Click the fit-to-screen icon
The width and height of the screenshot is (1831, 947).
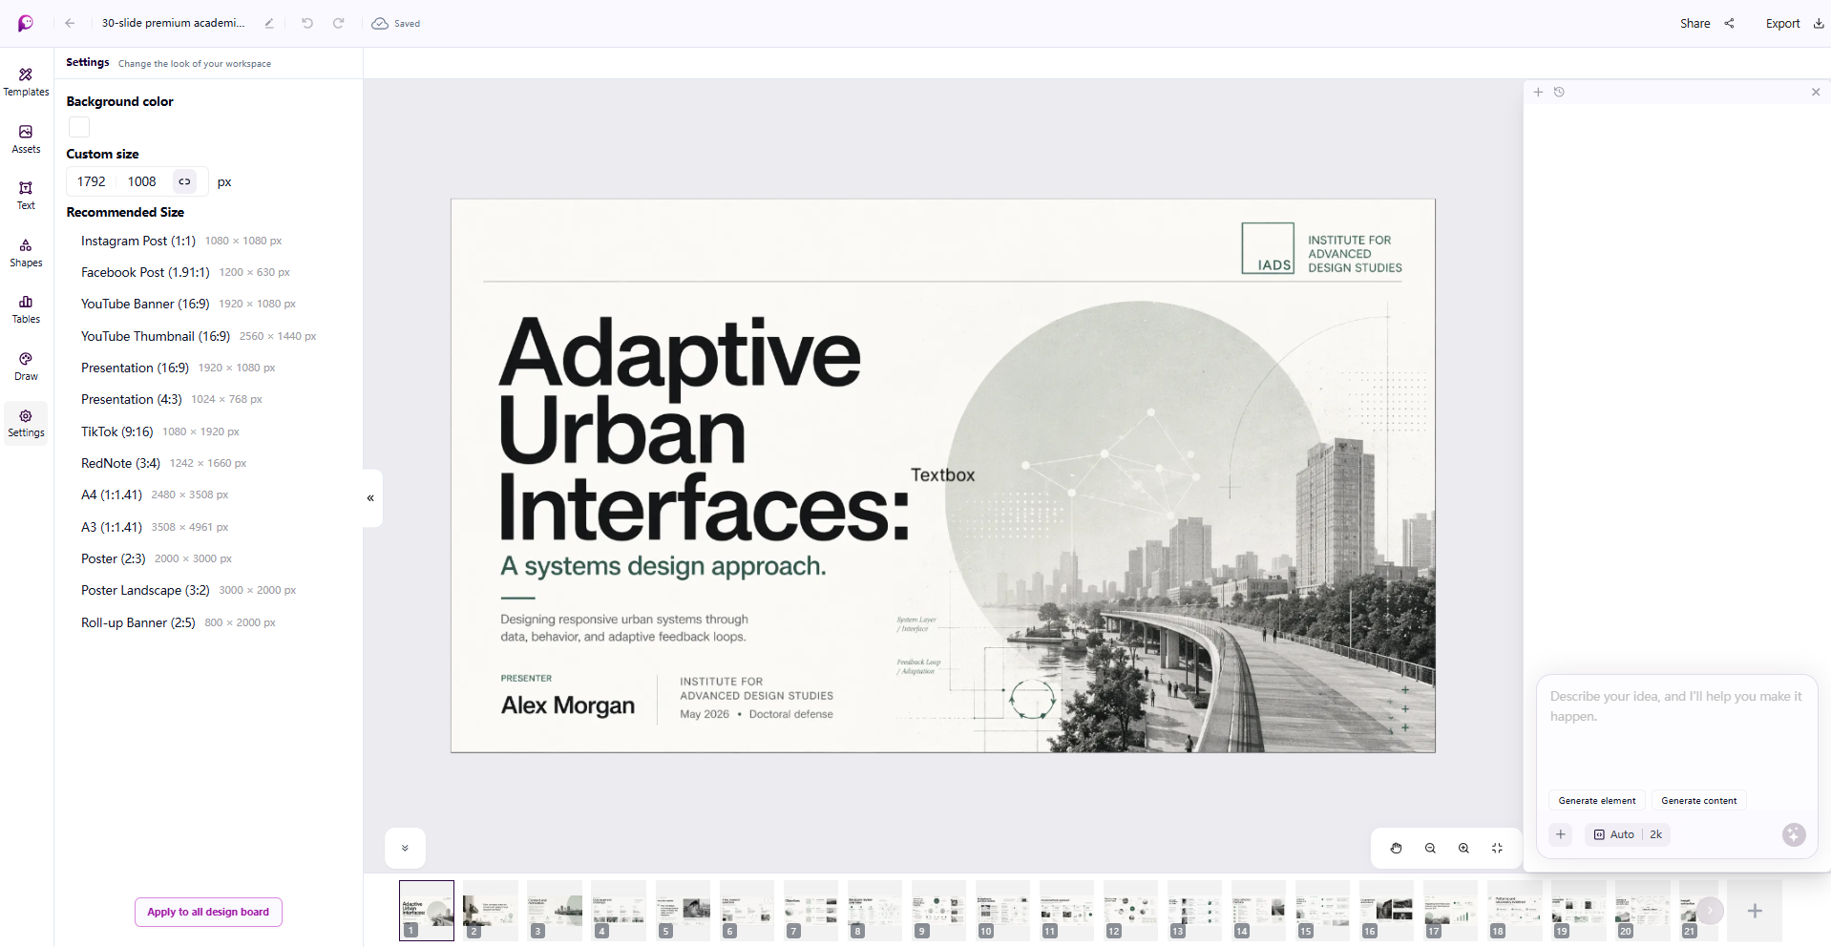click(1497, 848)
